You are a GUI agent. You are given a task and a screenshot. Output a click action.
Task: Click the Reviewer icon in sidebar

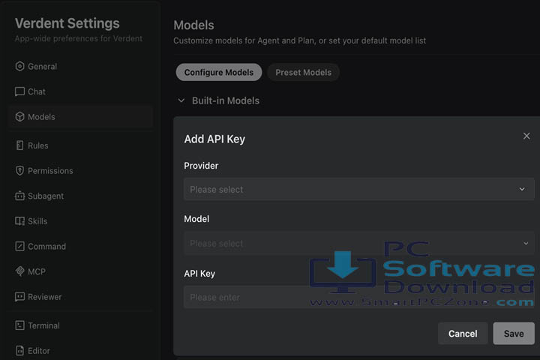tap(19, 296)
